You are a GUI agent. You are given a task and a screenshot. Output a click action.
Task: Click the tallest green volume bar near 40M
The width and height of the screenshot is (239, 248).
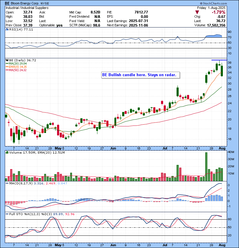pyautogui.click(x=206, y=167)
